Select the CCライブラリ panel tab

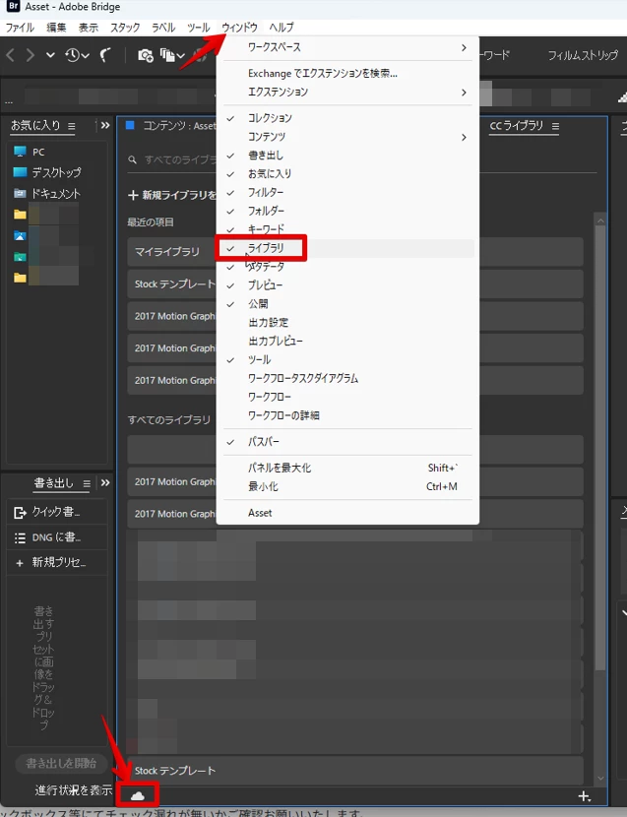tap(516, 126)
